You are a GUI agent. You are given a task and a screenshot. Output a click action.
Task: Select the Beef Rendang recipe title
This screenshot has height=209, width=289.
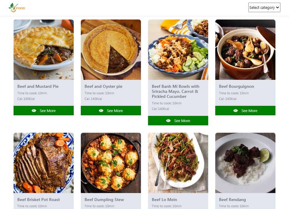(x=232, y=200)
